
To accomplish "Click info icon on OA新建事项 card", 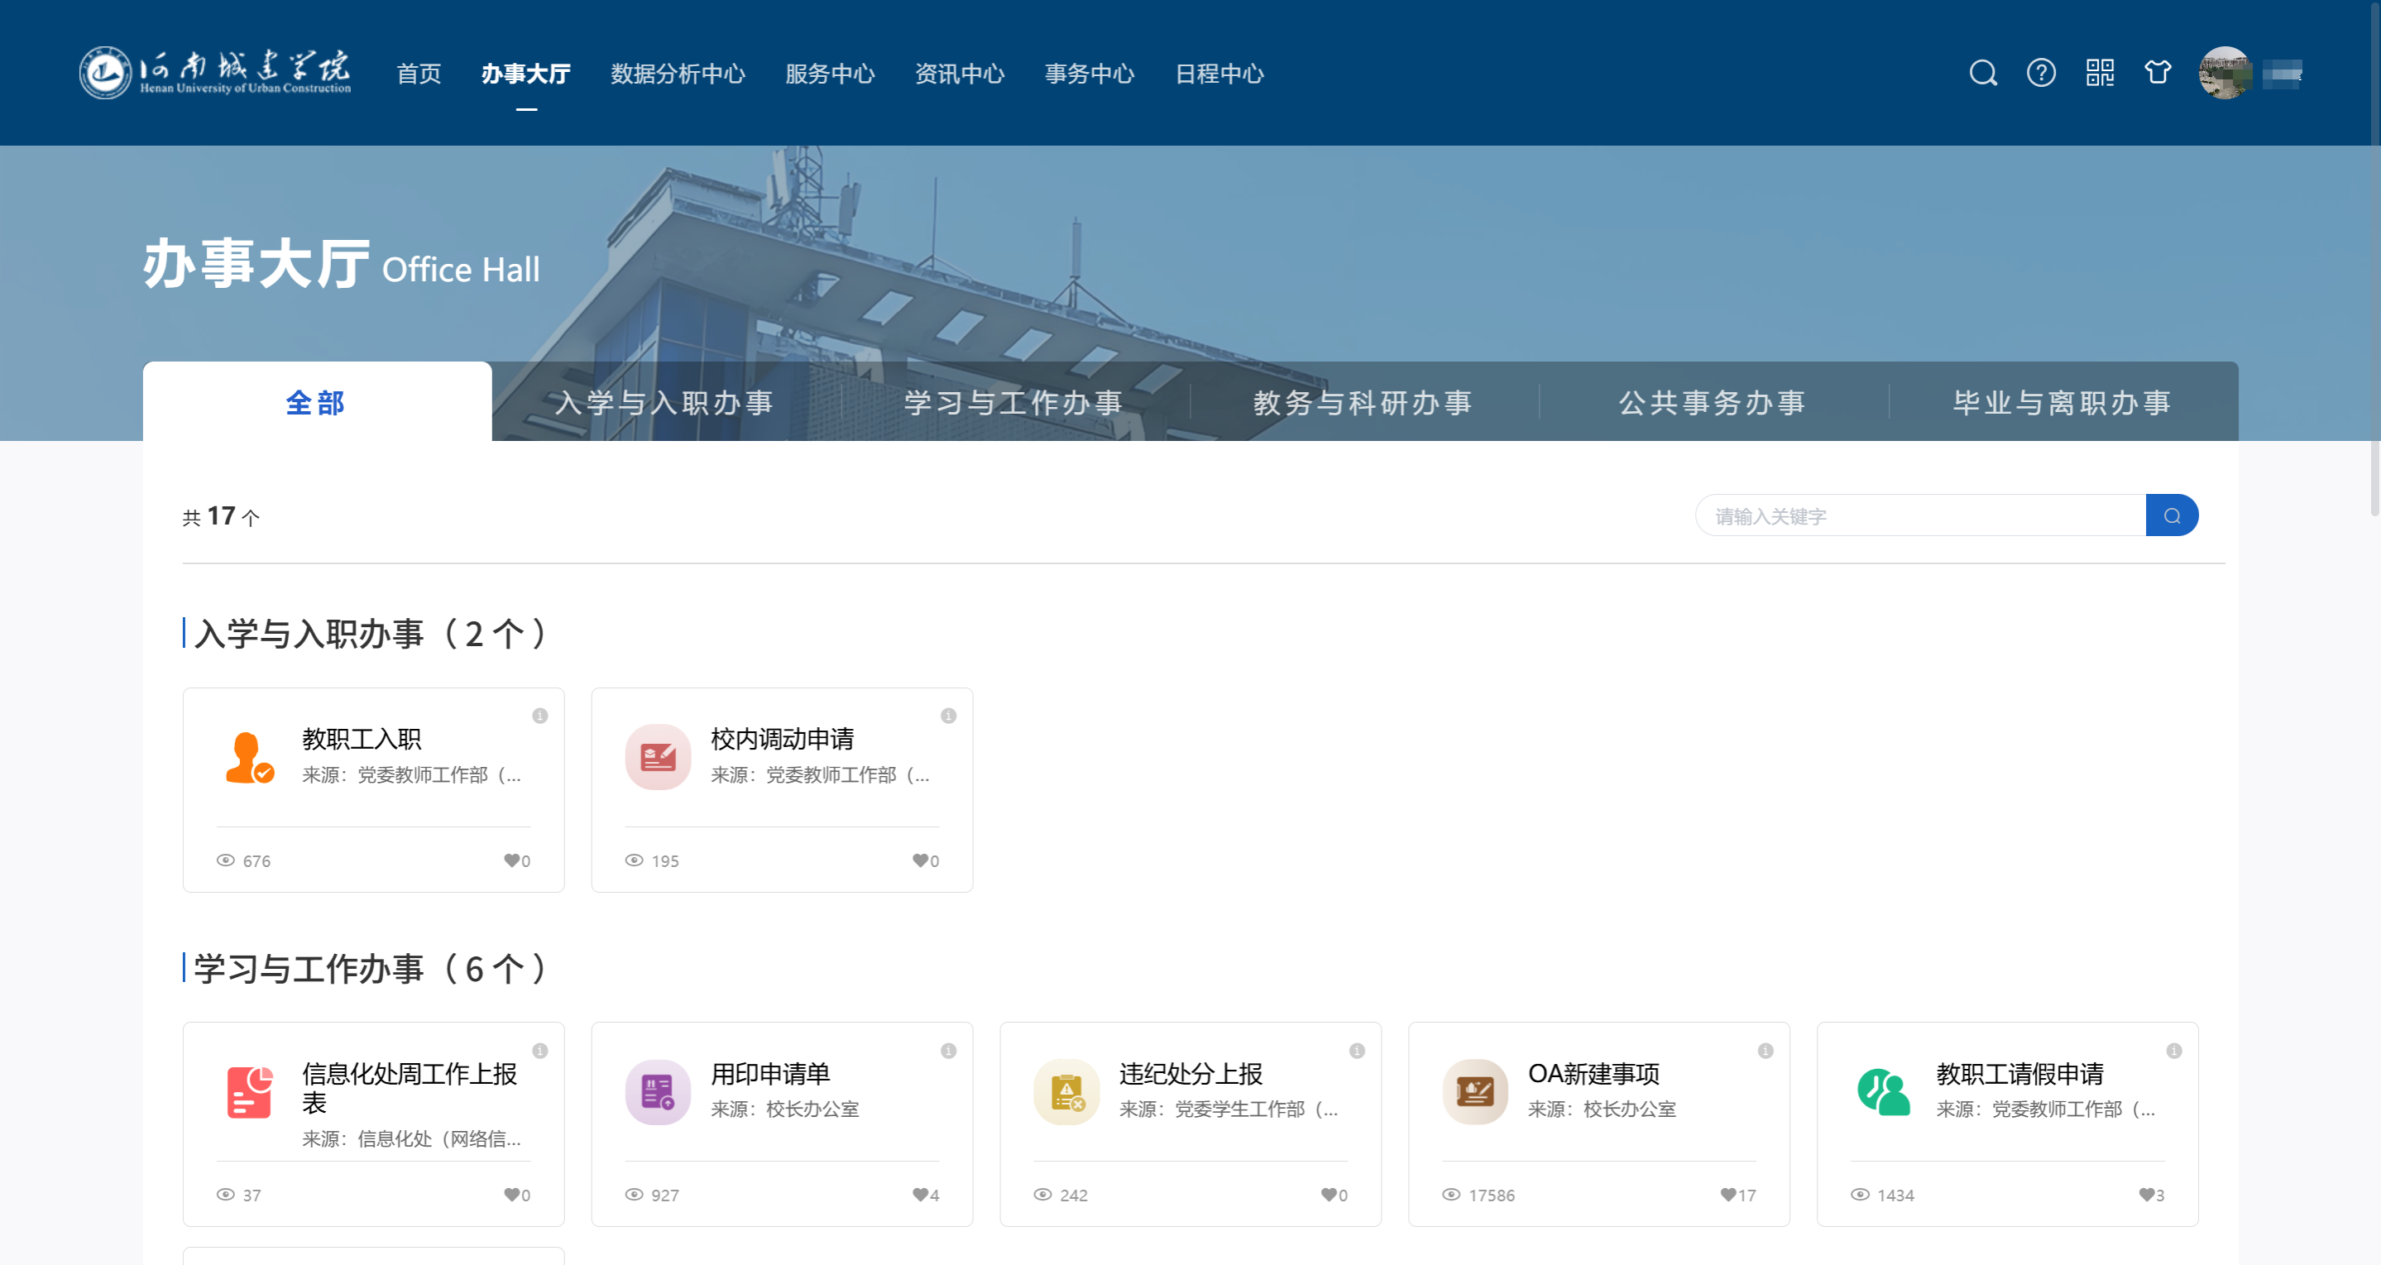I will click(1765, 1051).
